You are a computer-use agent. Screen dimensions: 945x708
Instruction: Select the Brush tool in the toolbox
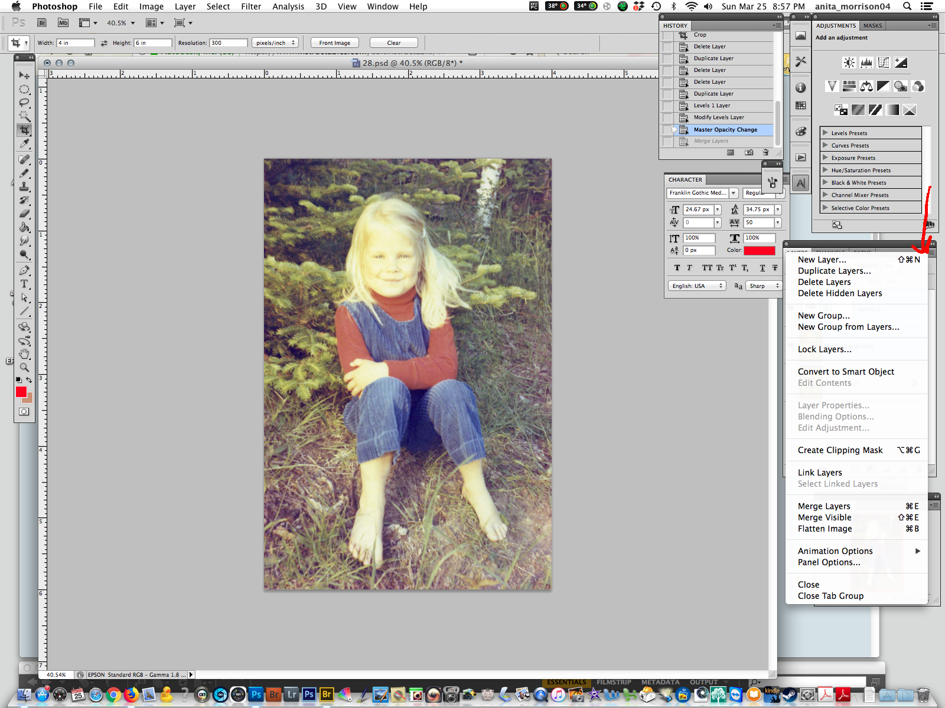(x=24, y=173)
